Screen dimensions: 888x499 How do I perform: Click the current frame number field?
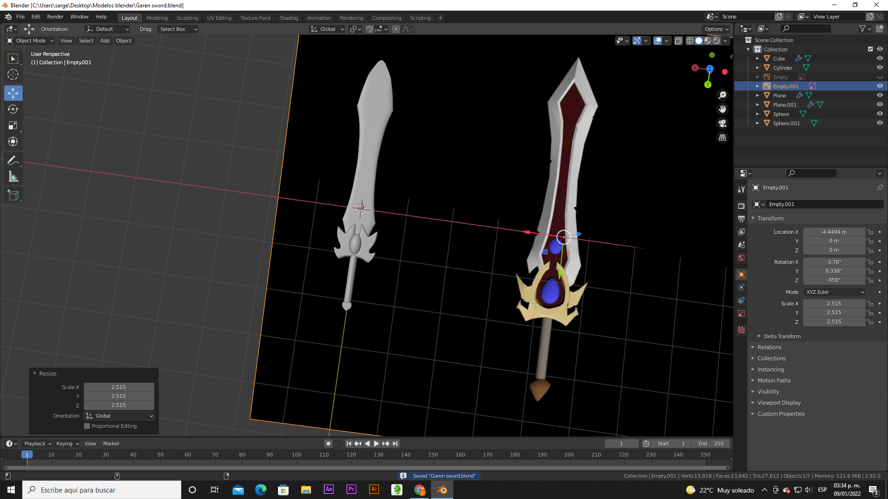[621, 444]
